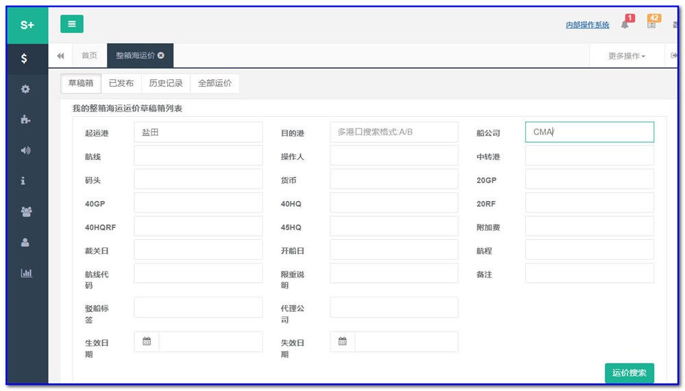Click the 中转港 input field

[589, 156]
